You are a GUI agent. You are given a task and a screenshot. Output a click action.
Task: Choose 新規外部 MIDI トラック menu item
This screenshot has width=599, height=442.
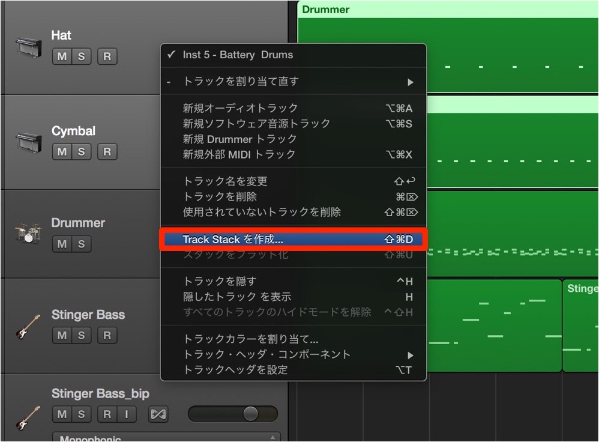(x=293, y=154)
